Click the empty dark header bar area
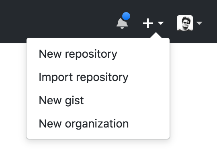The height and width of the screenshot is (162, 217). point(55,19)
